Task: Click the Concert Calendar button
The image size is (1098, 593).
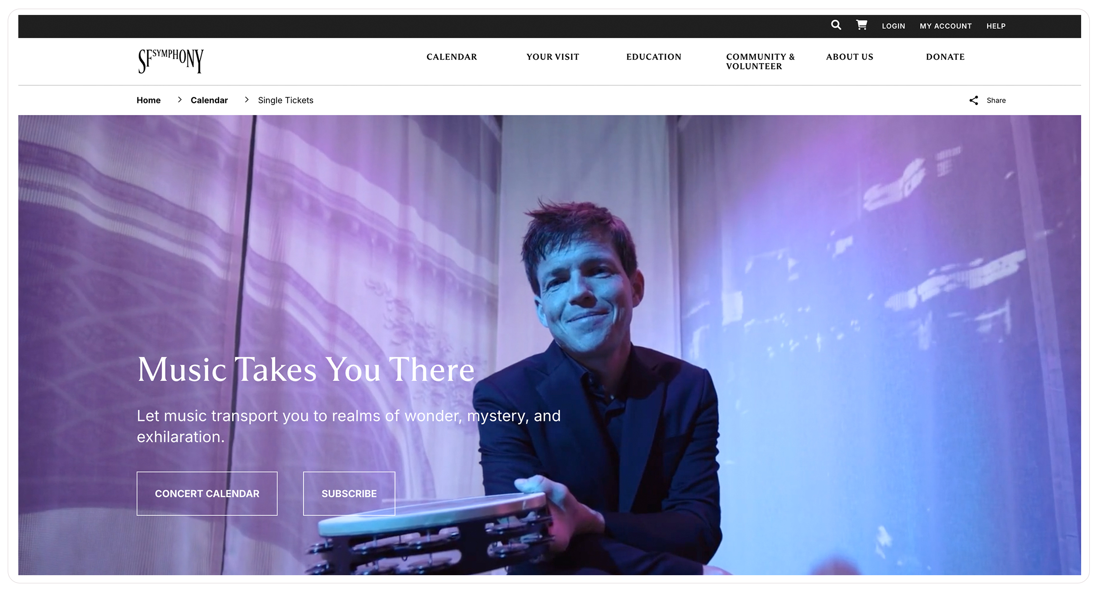Action: [x=207, y=493]
